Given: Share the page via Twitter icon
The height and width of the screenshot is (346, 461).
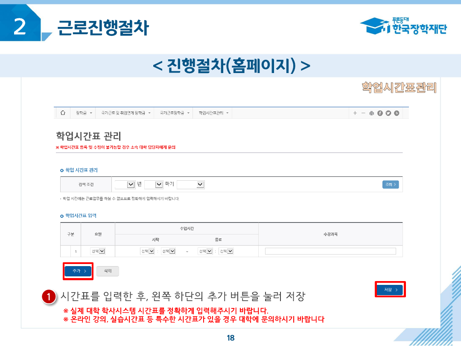Looking at the screenshot, I should click(x=388, y=113).
